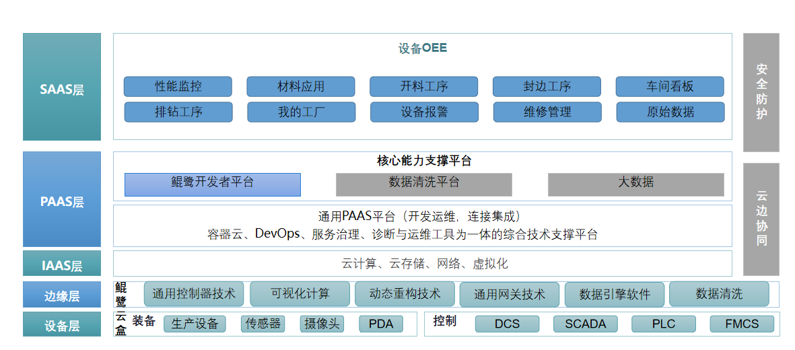Select the 摄像头 equipment box
Screen dimensions: 795x350
click(x=322, y=324)
